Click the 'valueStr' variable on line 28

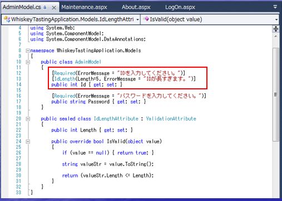91,164
